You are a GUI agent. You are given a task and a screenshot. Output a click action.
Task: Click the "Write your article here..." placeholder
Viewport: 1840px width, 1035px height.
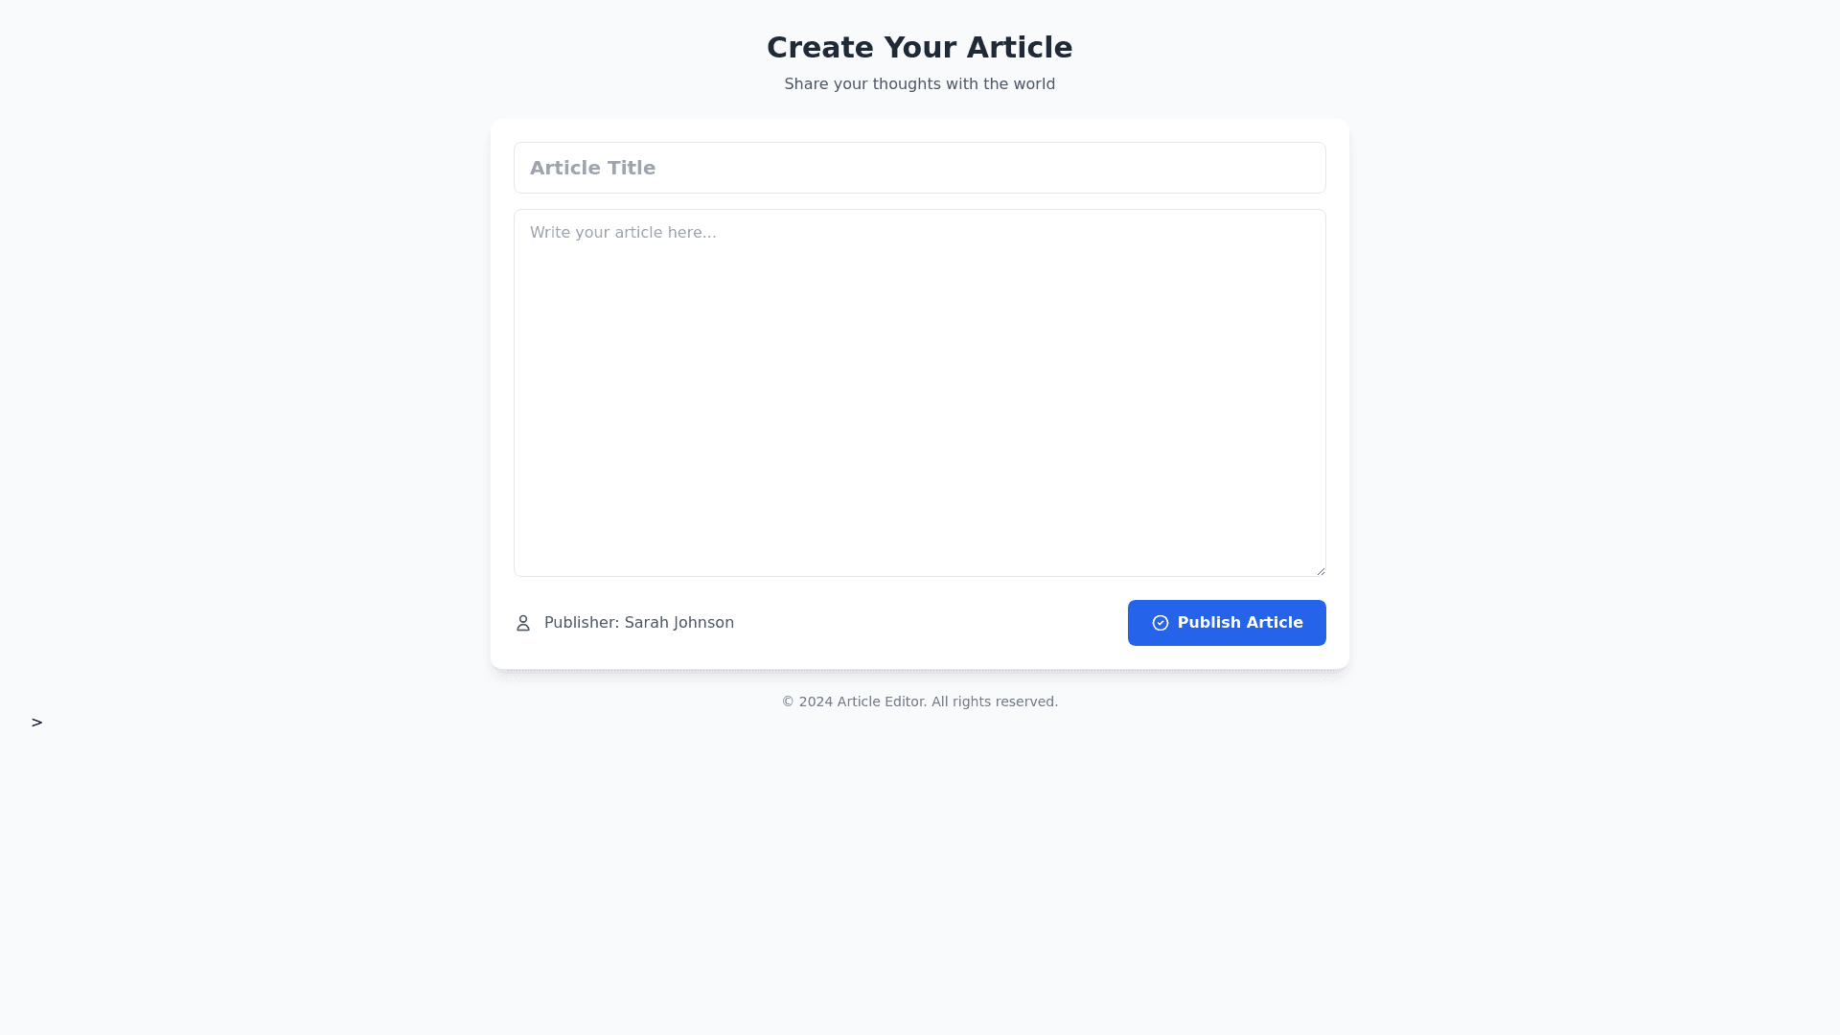[623, 233]
